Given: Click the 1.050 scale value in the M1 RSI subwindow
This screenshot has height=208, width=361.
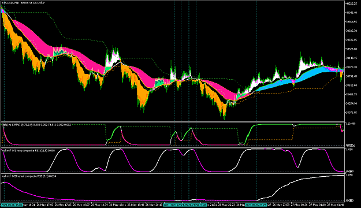Looking at the screenshot, I should 350,150.
